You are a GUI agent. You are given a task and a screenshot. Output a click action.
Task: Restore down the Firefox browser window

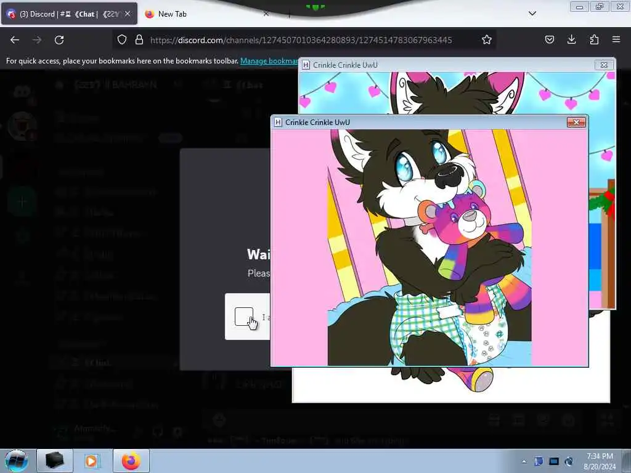[600, 6]
